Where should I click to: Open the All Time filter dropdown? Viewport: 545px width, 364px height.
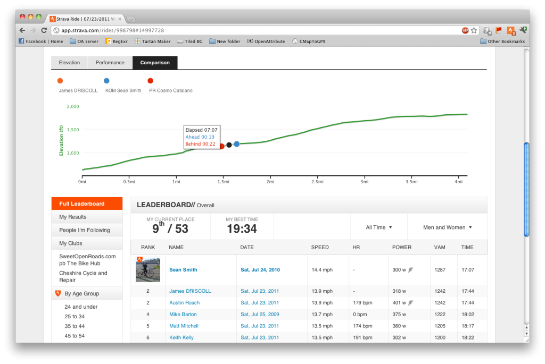379,227
